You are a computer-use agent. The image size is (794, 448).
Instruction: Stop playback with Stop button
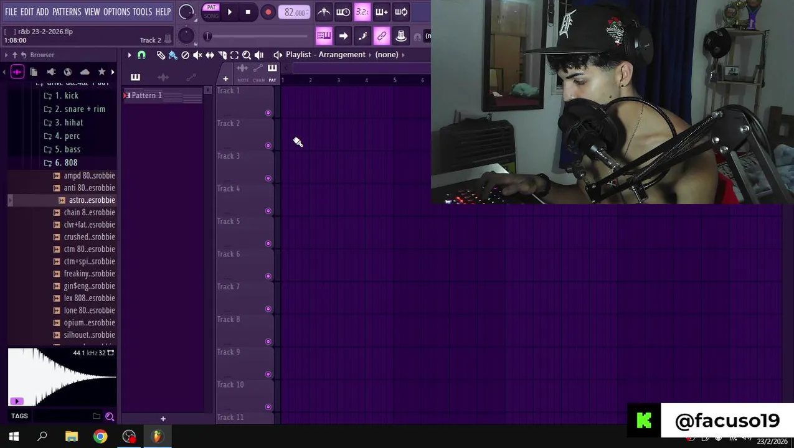click(x=248, y=12)
